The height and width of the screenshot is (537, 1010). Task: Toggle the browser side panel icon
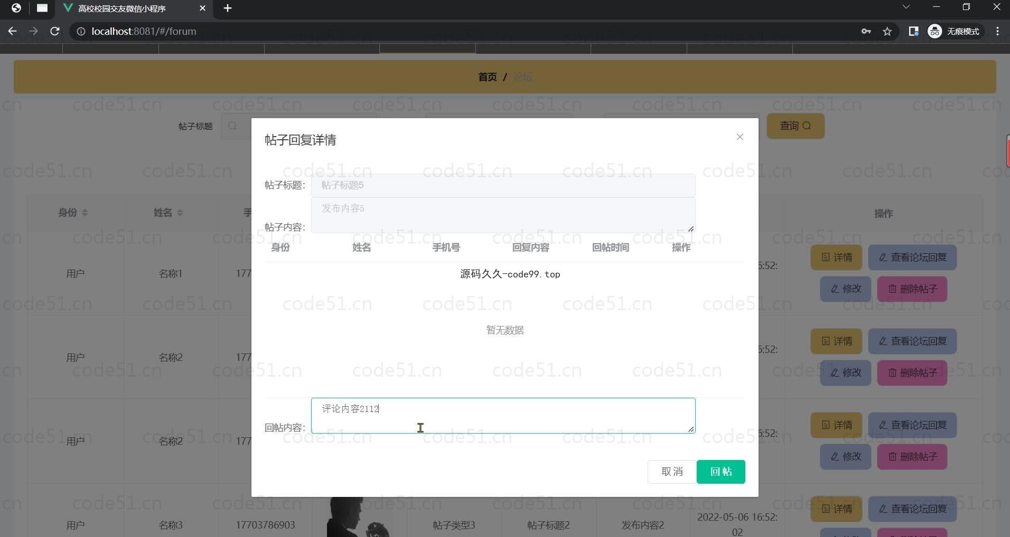coord(913,31)
